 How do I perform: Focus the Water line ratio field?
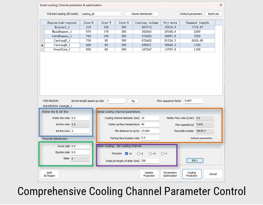(x=80, y=118)
